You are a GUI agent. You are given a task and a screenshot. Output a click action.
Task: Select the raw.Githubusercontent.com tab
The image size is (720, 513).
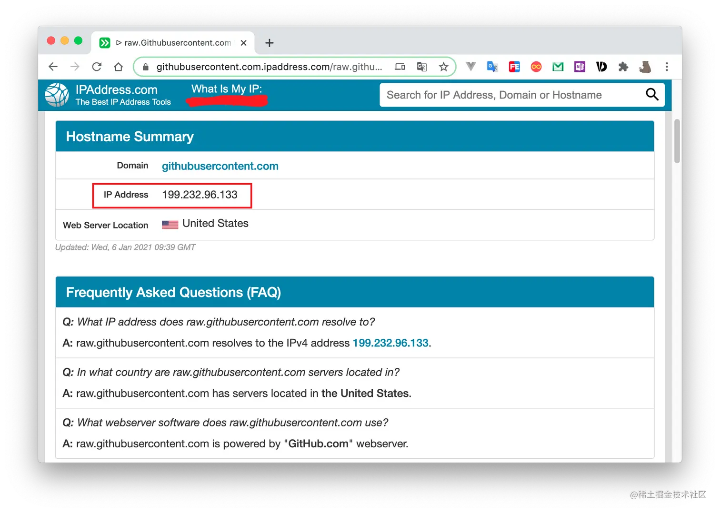(x=173, y=43)
